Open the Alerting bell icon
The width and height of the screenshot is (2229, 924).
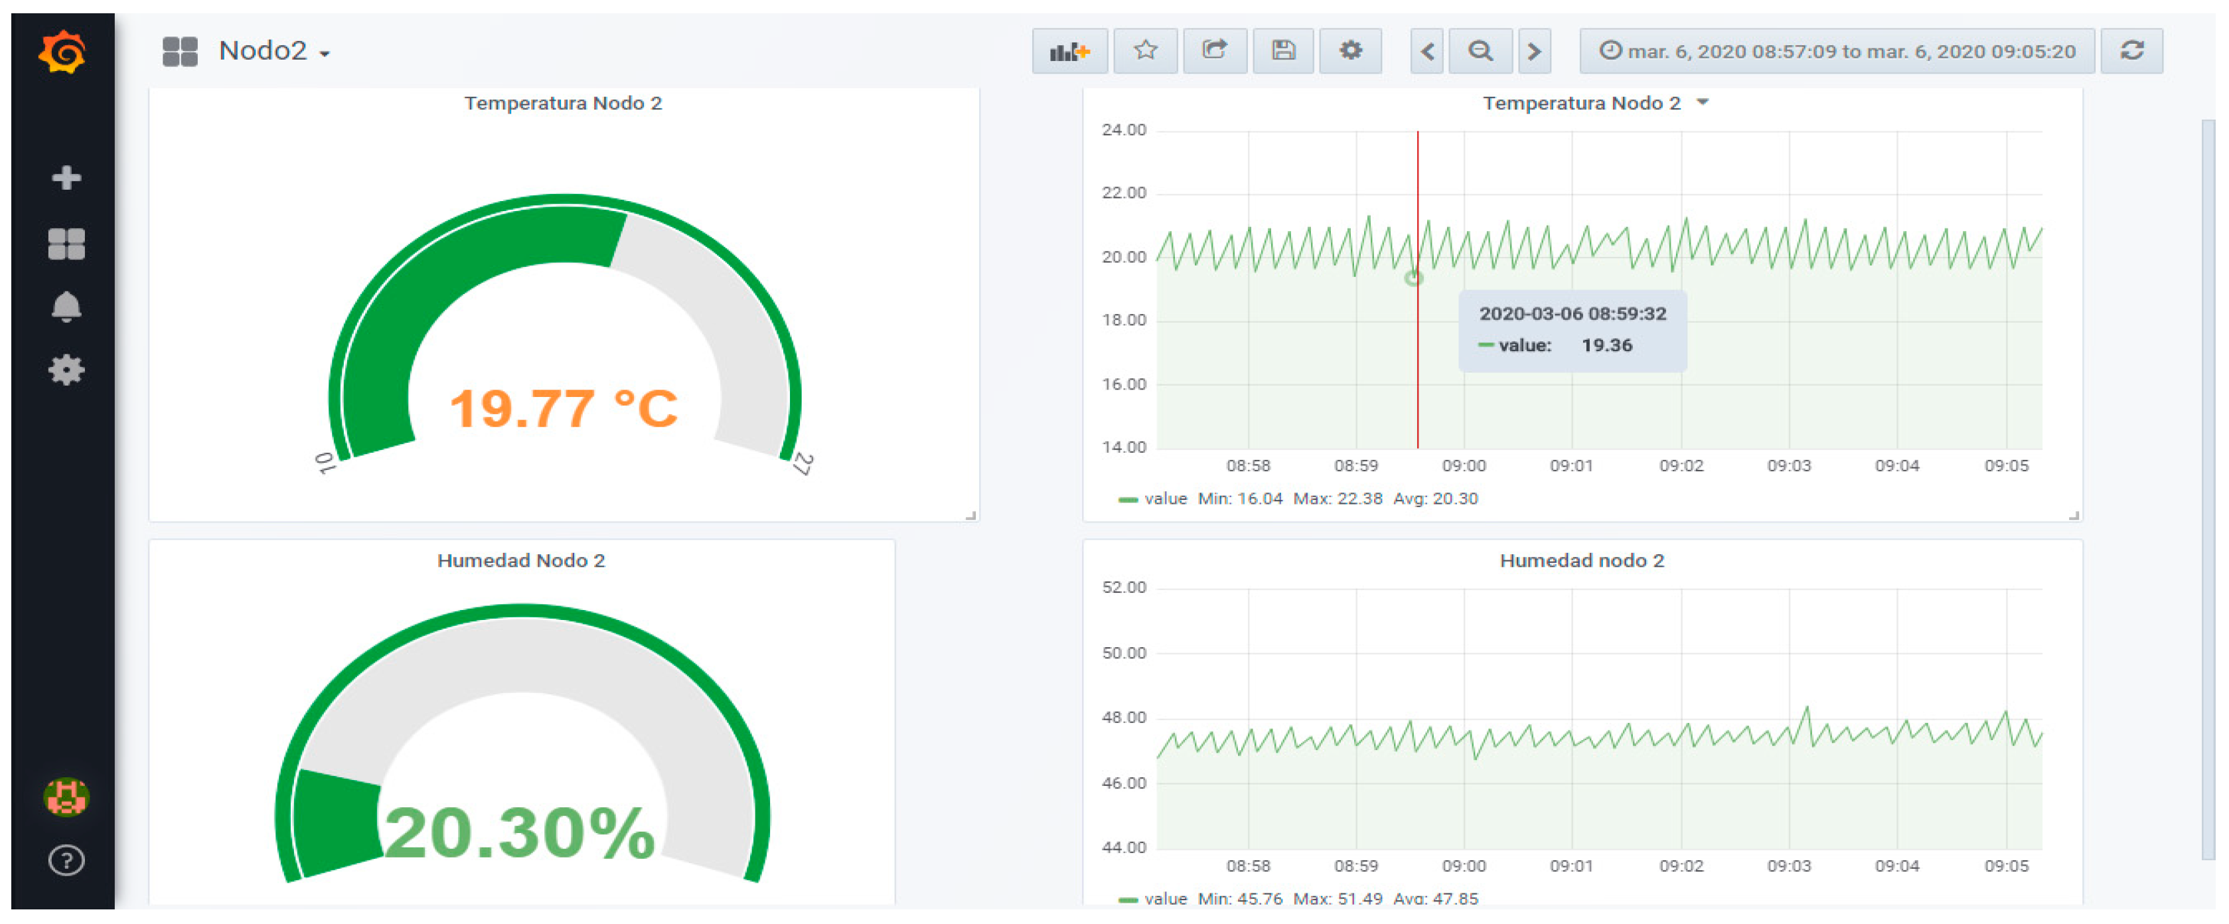[66, 307]
